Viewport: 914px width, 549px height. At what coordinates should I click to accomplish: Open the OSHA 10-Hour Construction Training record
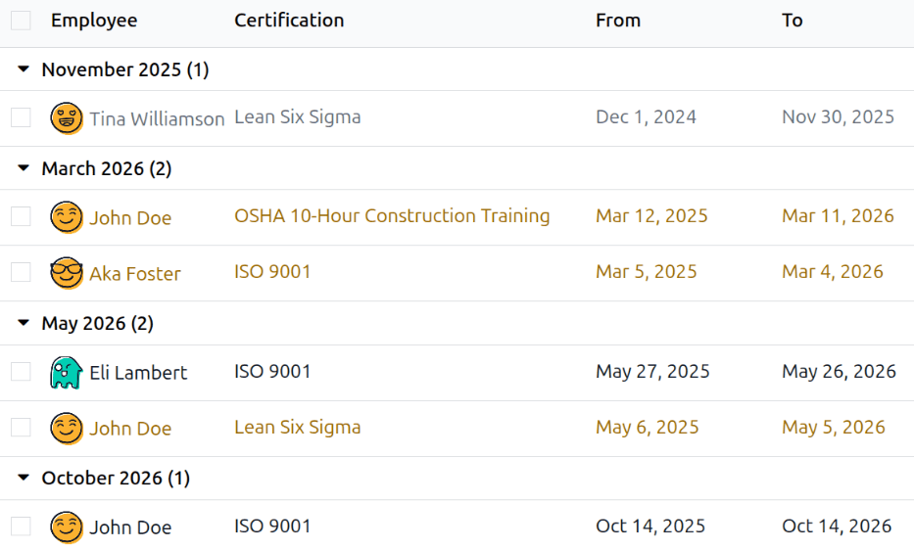click(x=392, y=216)
